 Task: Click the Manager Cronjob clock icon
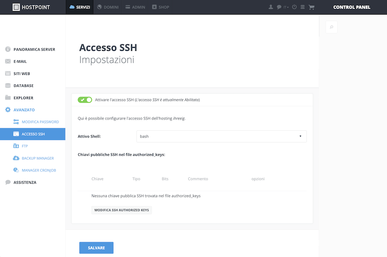pos(16,170)
